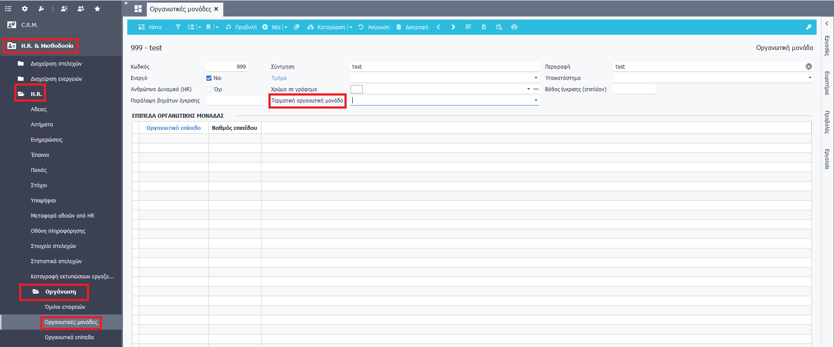The image size is (834, 347).
Task: Open Άδειες in the sidebar
Action: click(x=39, y=109)
